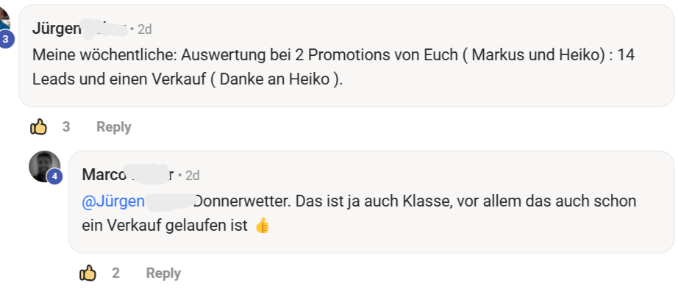Image resolution: width=678 pixels, height=291 pixels.
Task: Like Marco's reply with the thumbs-up icon
Action: coord(88,273)
